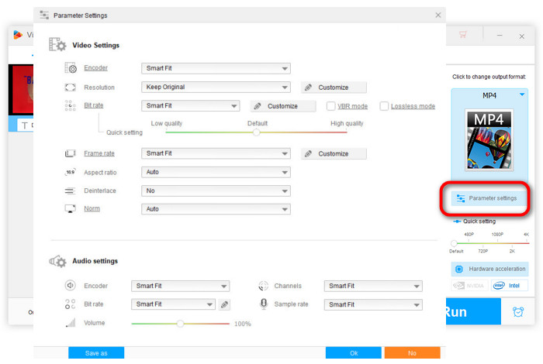
Task: Click the Deinterlace lines icon
Action: pyautogui.click(x=70, y=191)
